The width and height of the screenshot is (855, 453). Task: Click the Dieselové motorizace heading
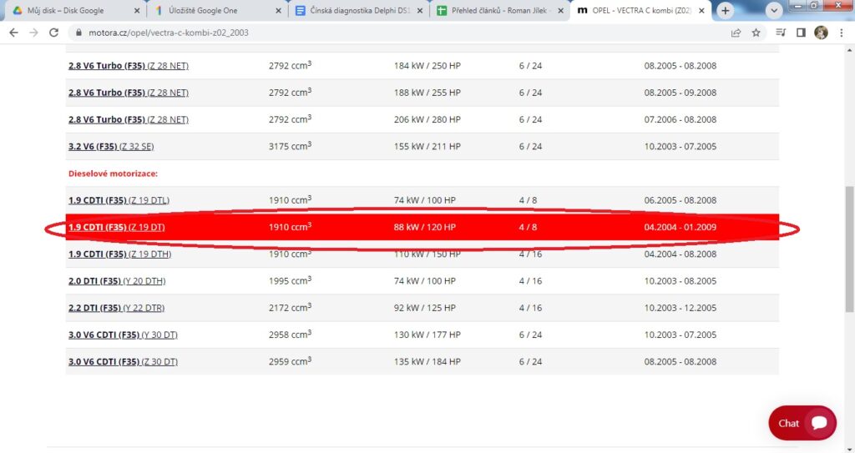pyautogui.click(x=113, y=174)
